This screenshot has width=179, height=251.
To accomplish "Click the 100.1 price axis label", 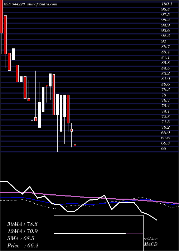I will pyautogui.click(x=167, y=4).
